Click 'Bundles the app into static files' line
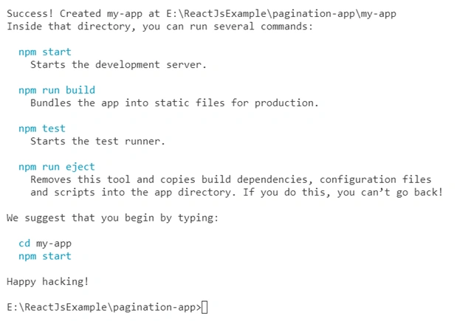The image size is (471, 321). [x=174, y=103]
